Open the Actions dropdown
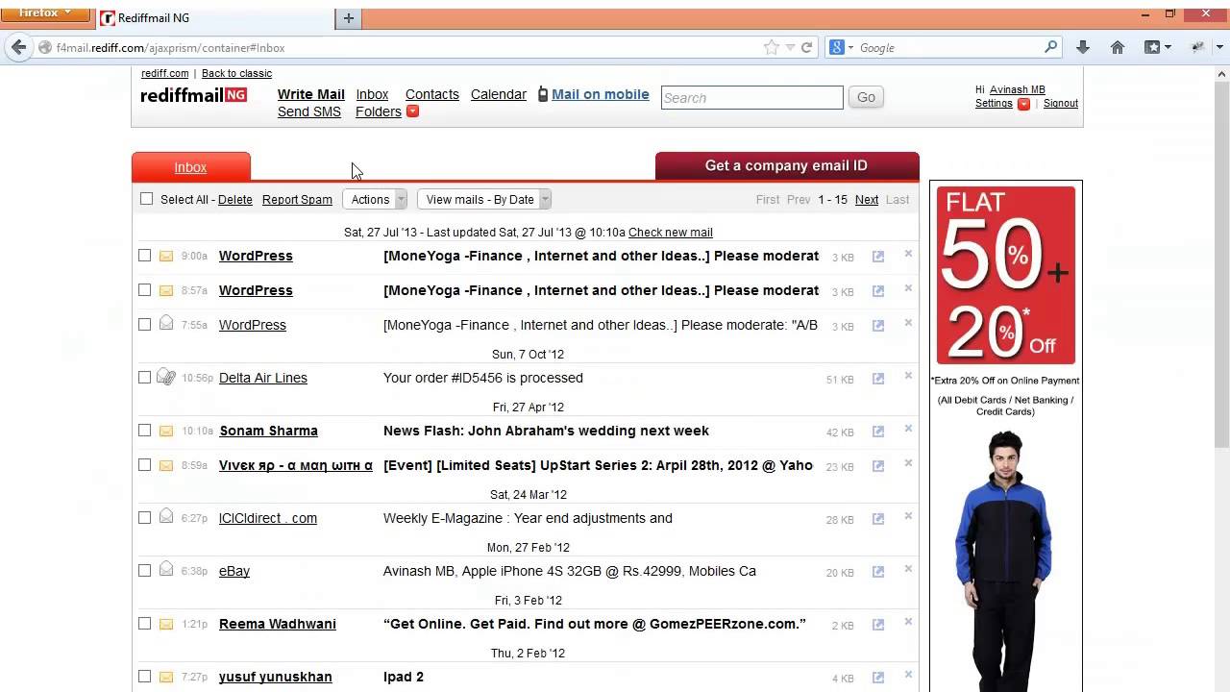The width and height of the screenshot is (1230, 692). pos(375,199)
